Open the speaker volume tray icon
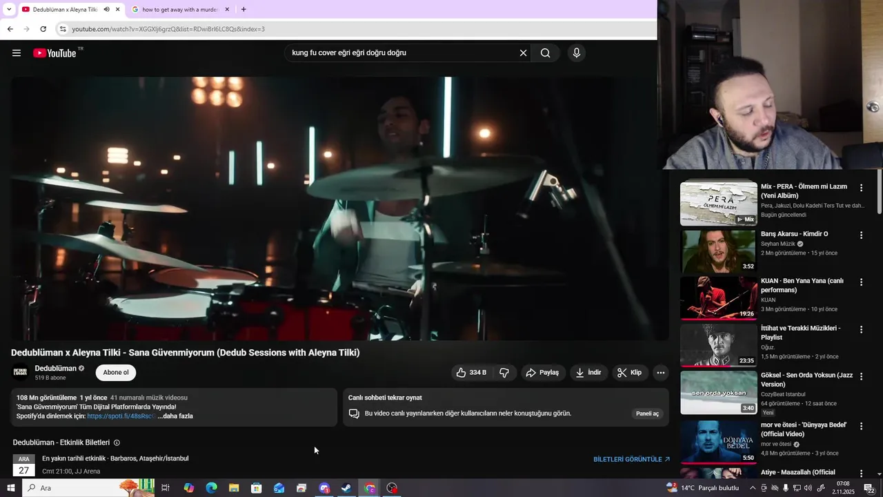883x497 pixels. [x=808, y=488]
